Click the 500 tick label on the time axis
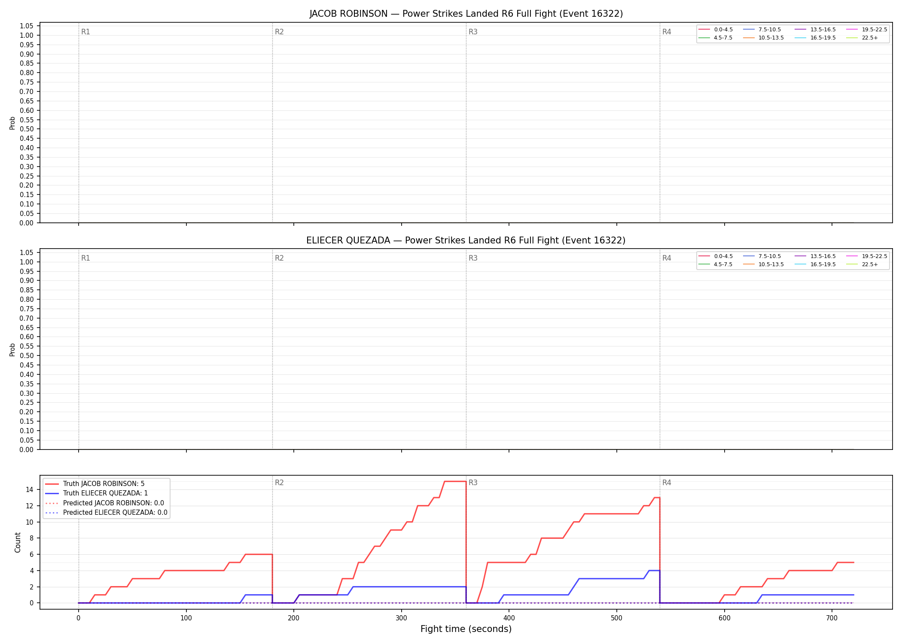This screenshot has height=644, width=902. click(617, 618)
